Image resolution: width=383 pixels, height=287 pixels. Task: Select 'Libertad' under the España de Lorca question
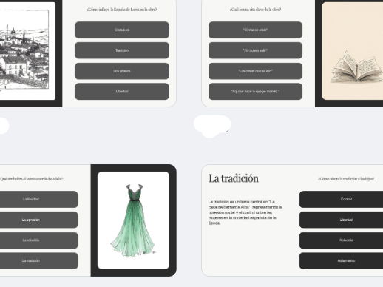pyautogui.click(x=122, y=92)
